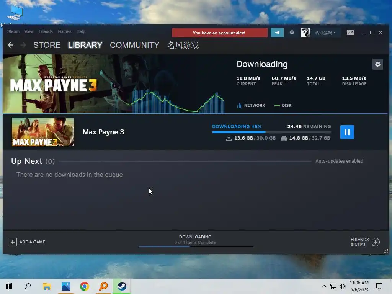Image resolution: width=392 pixels, height=294 pixels.
Task: Click the 24:46 REMAINING text
Action: [309, 126]
